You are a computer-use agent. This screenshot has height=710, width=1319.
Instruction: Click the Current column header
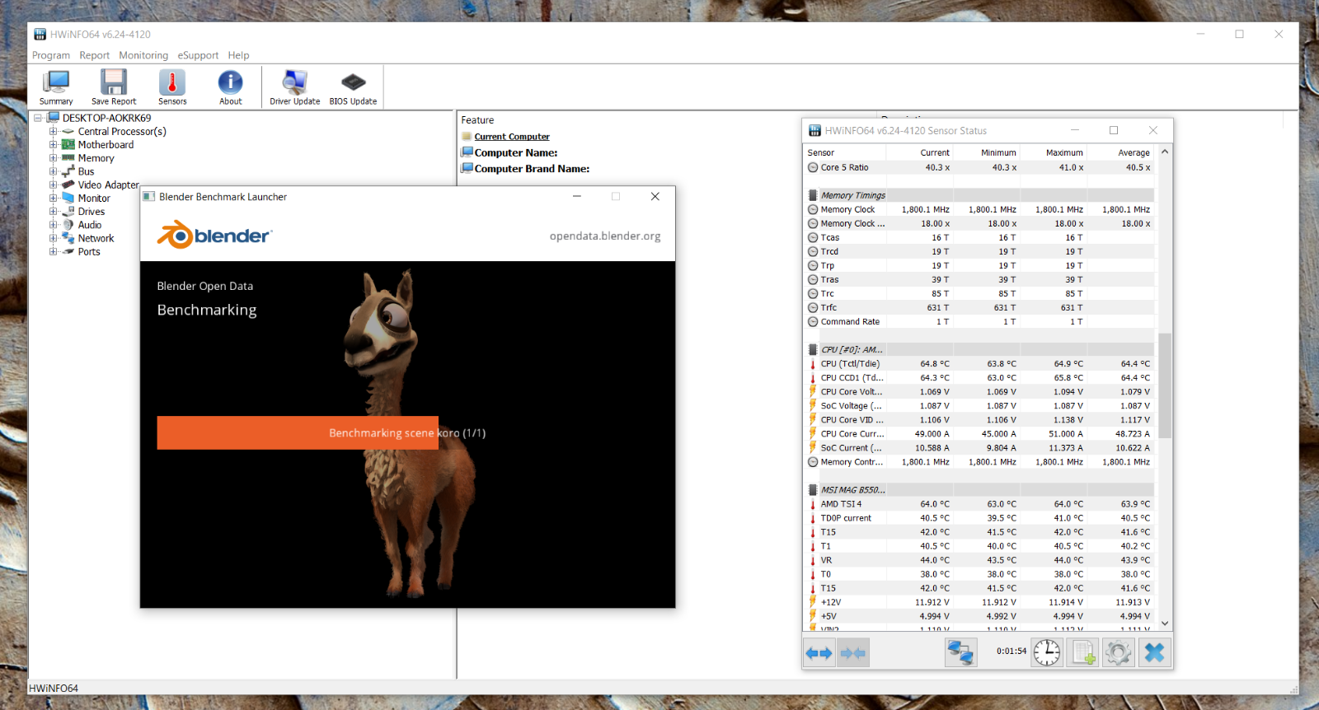[x=920, y=152]
